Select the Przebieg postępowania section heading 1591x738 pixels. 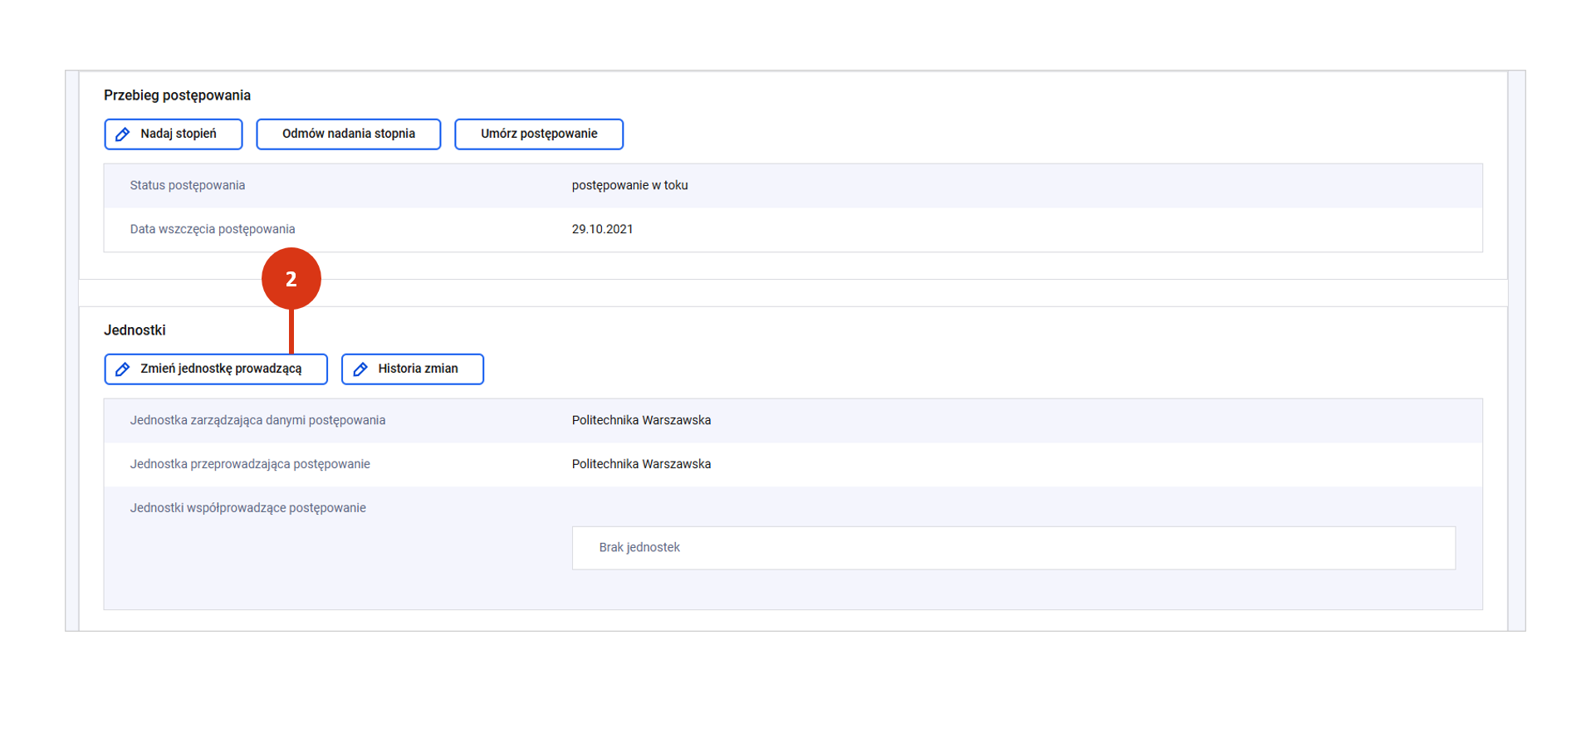click(x=177, y=95)
